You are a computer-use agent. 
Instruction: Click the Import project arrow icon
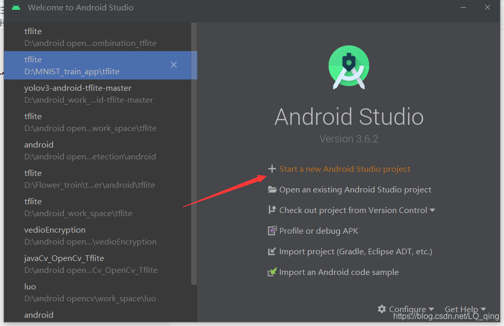[x=272, y=251]
